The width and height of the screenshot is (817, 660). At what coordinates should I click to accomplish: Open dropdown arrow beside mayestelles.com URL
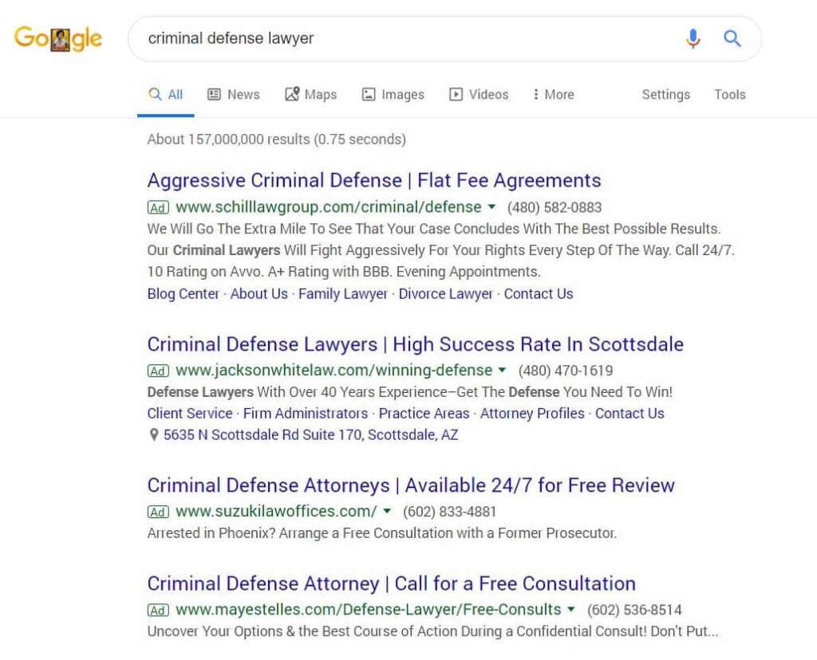(571, 610)
